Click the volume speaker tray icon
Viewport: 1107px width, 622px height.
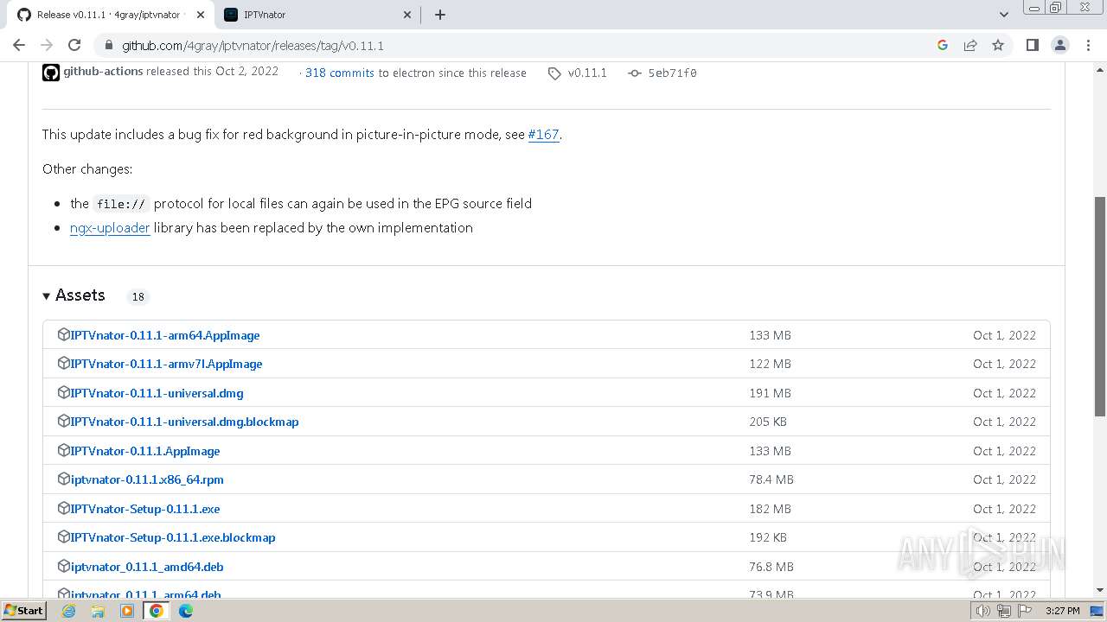983,611
